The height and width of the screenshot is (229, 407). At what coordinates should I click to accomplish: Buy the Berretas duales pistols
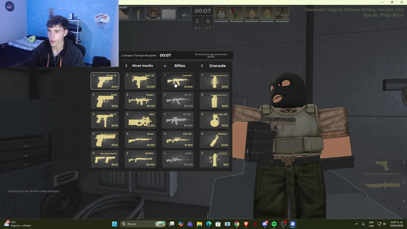(105, 159)
